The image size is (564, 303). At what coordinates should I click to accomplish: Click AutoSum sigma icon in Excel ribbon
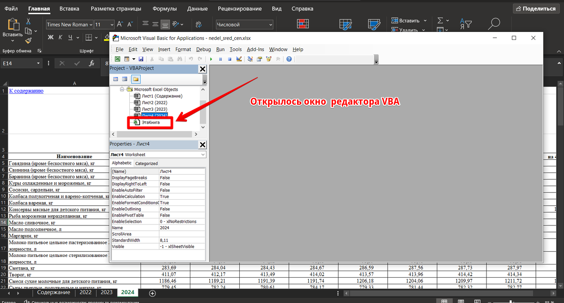click(440, 21)
